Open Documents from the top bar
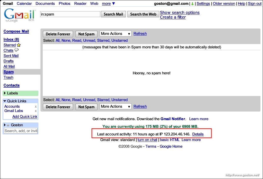Screen dimensions: 263x179 click(45, 4)
